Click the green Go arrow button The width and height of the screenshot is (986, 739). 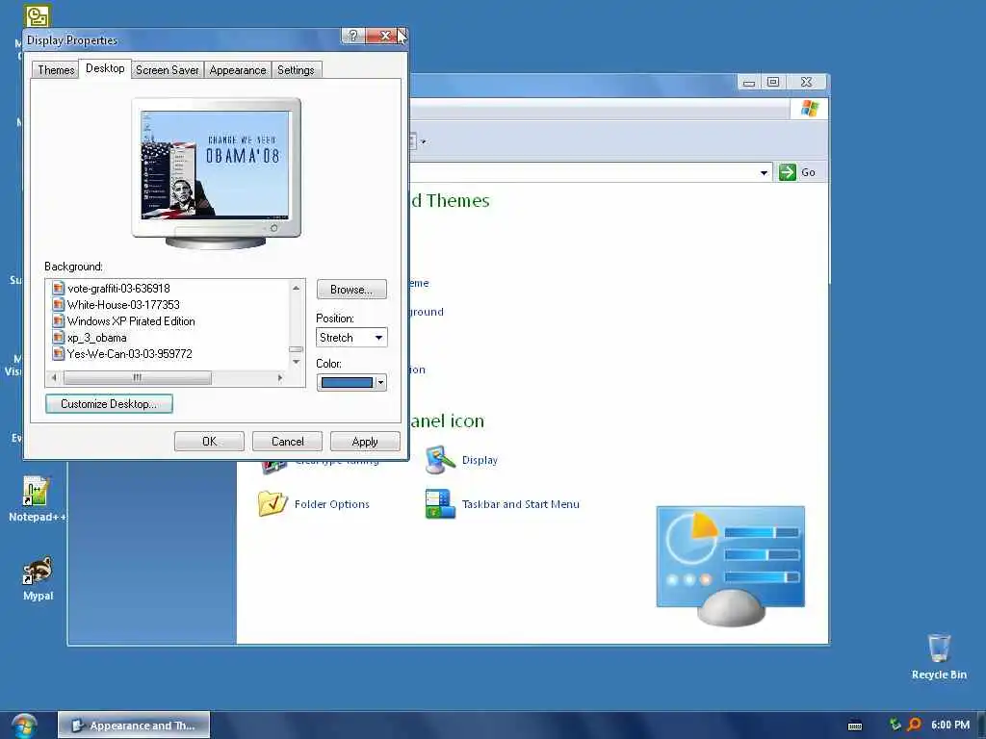point(788,172)
